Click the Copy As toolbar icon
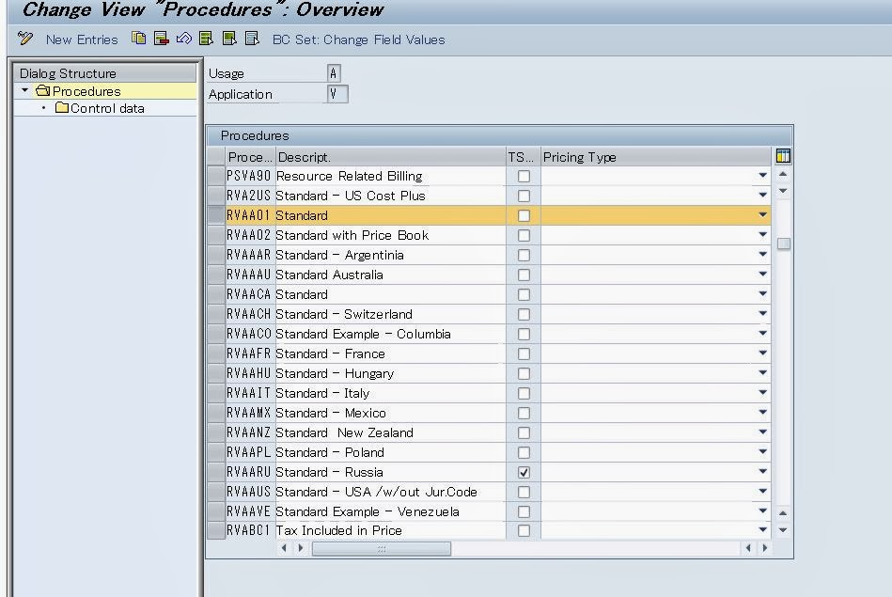892x597 pixels. 138,39
